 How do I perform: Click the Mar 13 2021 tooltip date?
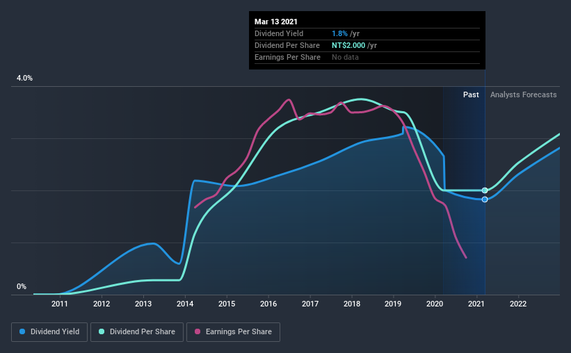pos(276,22)
